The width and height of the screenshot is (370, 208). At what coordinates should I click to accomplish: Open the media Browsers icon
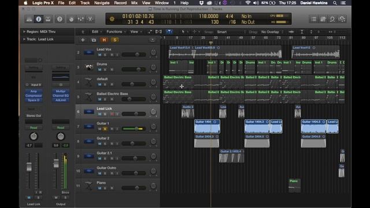coord(342,19)
